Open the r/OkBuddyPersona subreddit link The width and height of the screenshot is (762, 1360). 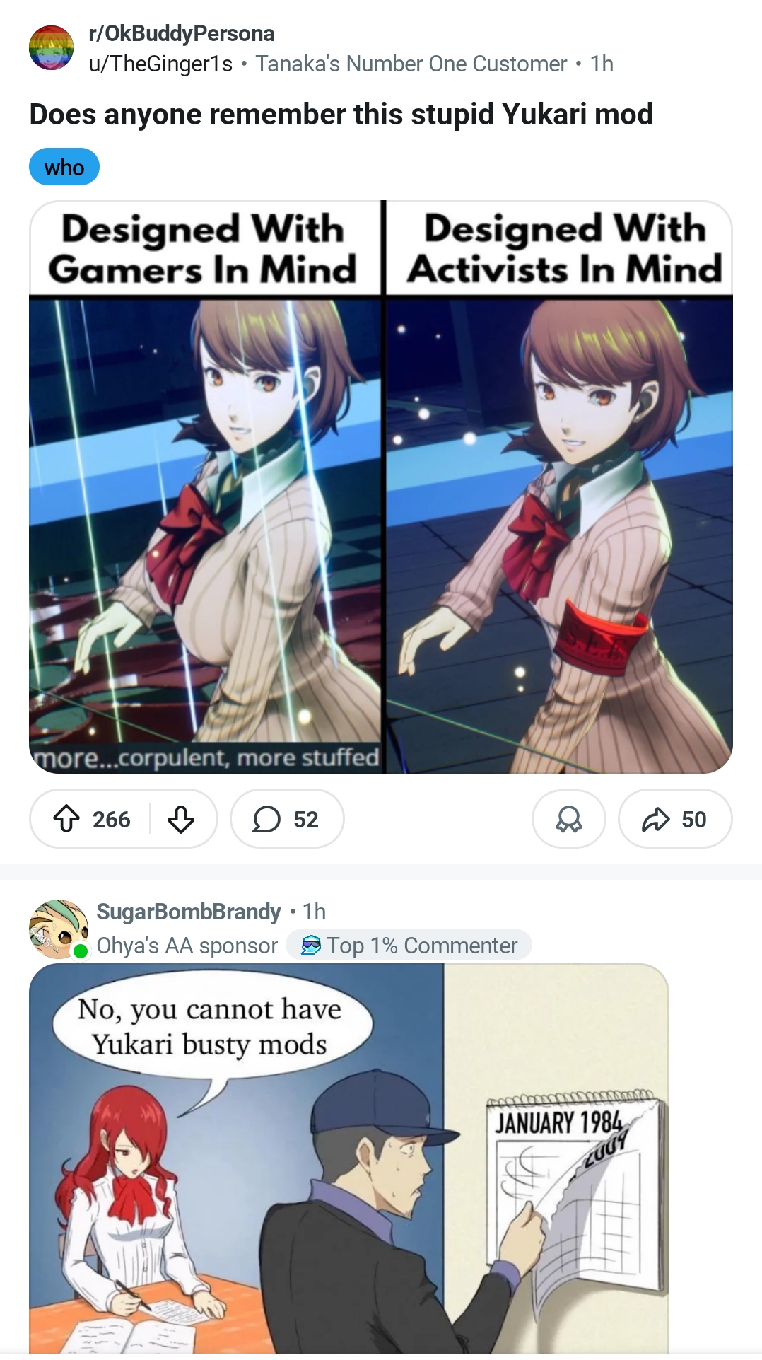tap(182, 33)
